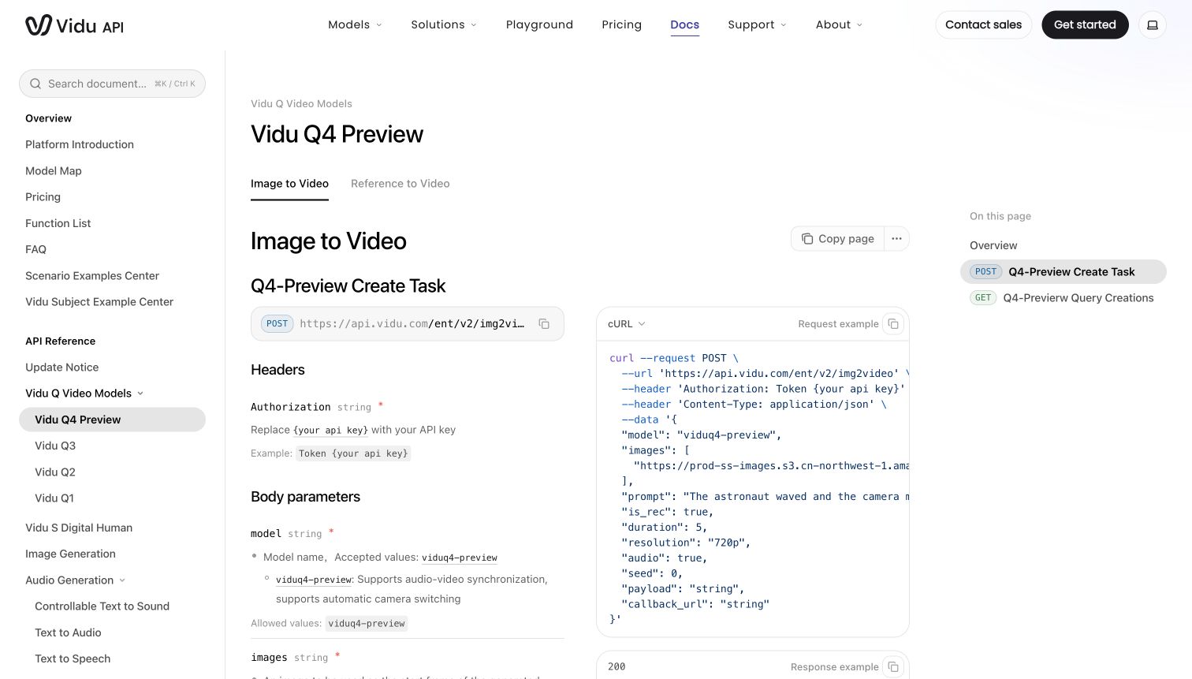This screenshot has width=1192, height=679.
Task: Open Model Map sidebar link
Action: point(54,171)
